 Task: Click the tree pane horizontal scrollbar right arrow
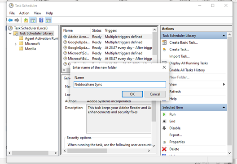[x=56, y=153]
